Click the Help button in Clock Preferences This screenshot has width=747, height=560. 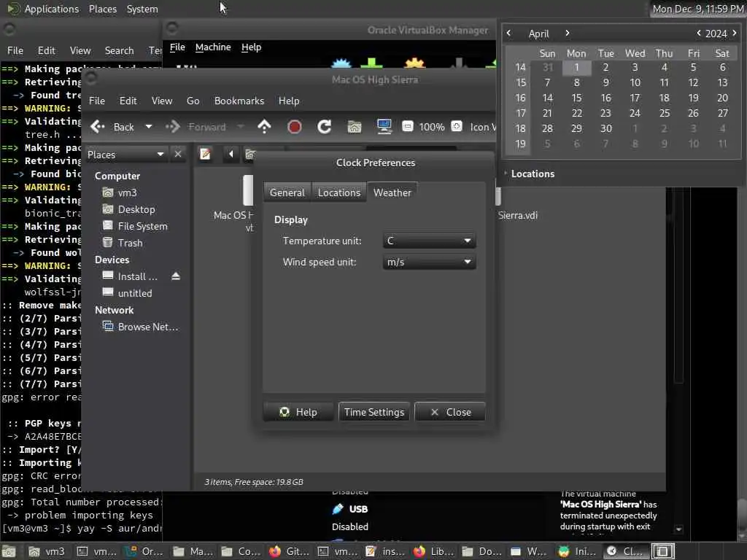coord(298,412)
